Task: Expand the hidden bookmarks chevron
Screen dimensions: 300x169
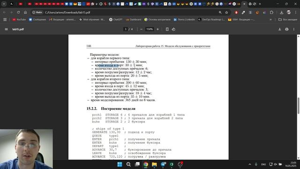Action: pos(270,20)
